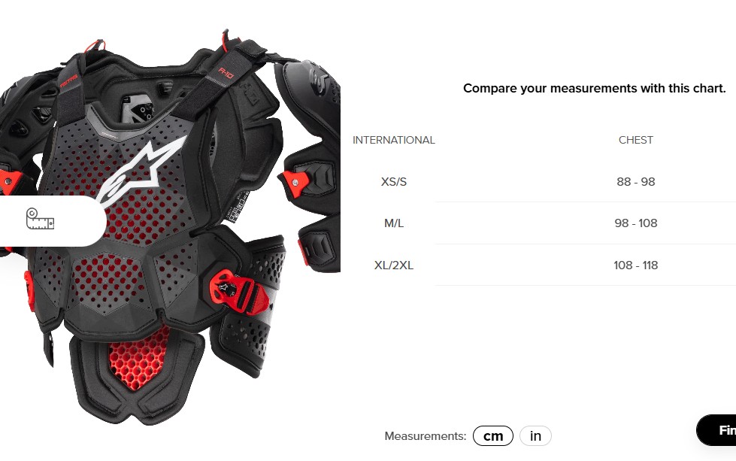Click the measuring tape icon

[40, 219]
